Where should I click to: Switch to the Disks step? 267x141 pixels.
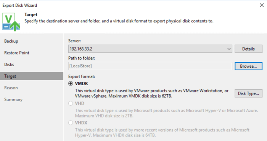pos(9,65)
